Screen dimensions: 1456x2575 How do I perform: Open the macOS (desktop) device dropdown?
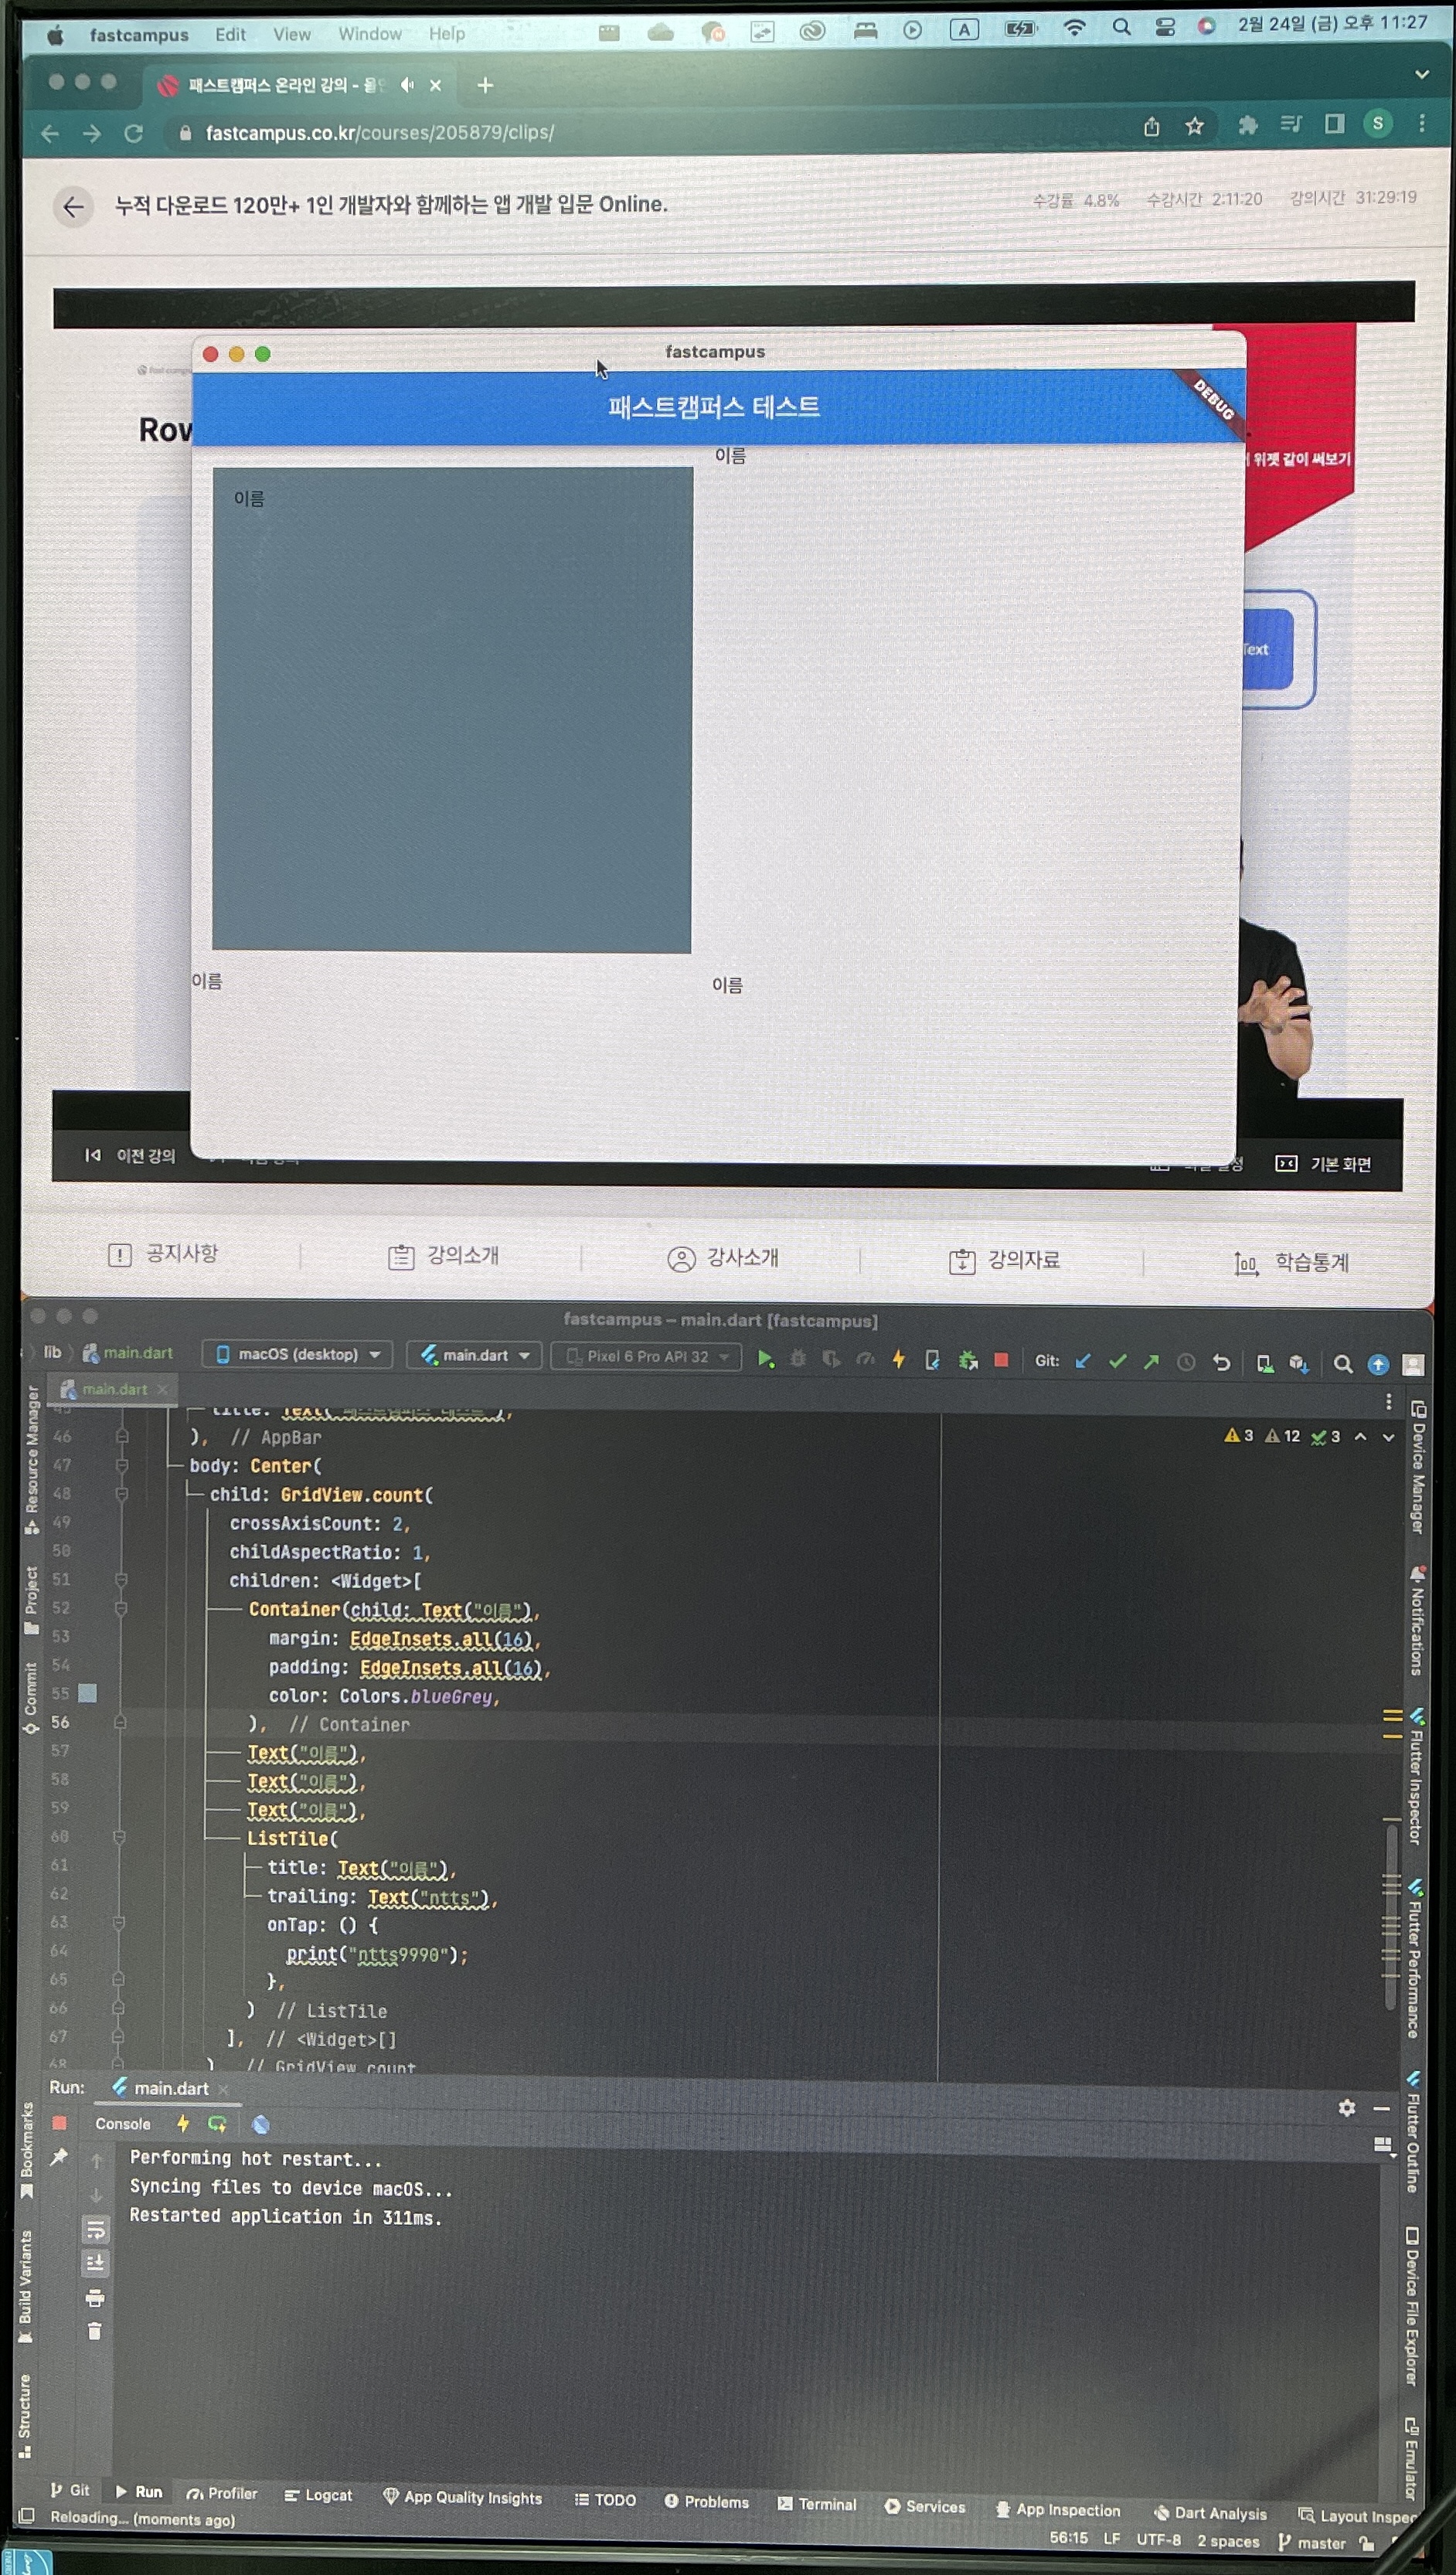297,1354
